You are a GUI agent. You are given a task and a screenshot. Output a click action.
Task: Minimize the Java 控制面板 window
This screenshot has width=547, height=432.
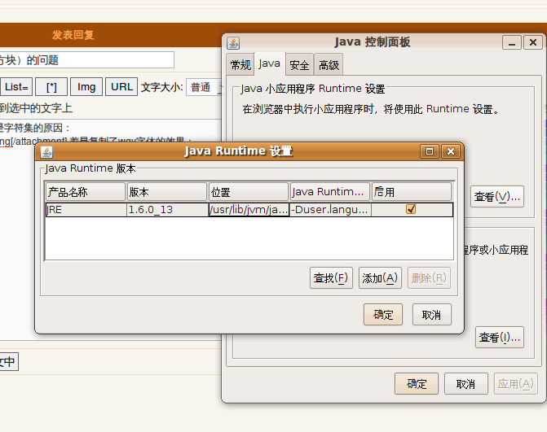click(x=512, y=42)
